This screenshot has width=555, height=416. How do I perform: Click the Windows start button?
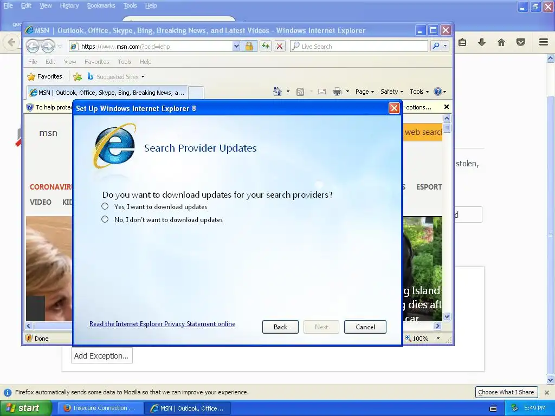click(25, 408)
